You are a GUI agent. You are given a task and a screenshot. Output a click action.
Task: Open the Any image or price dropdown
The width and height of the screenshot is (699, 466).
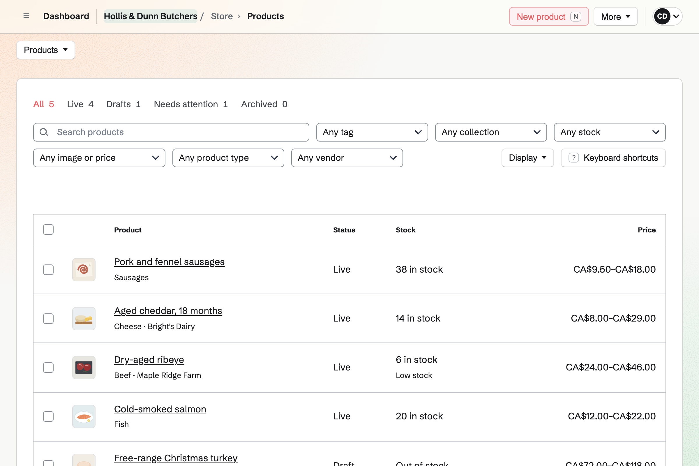tap(99, 158)
